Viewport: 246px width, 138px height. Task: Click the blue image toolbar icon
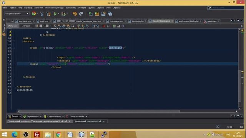[x=103, y=14]
